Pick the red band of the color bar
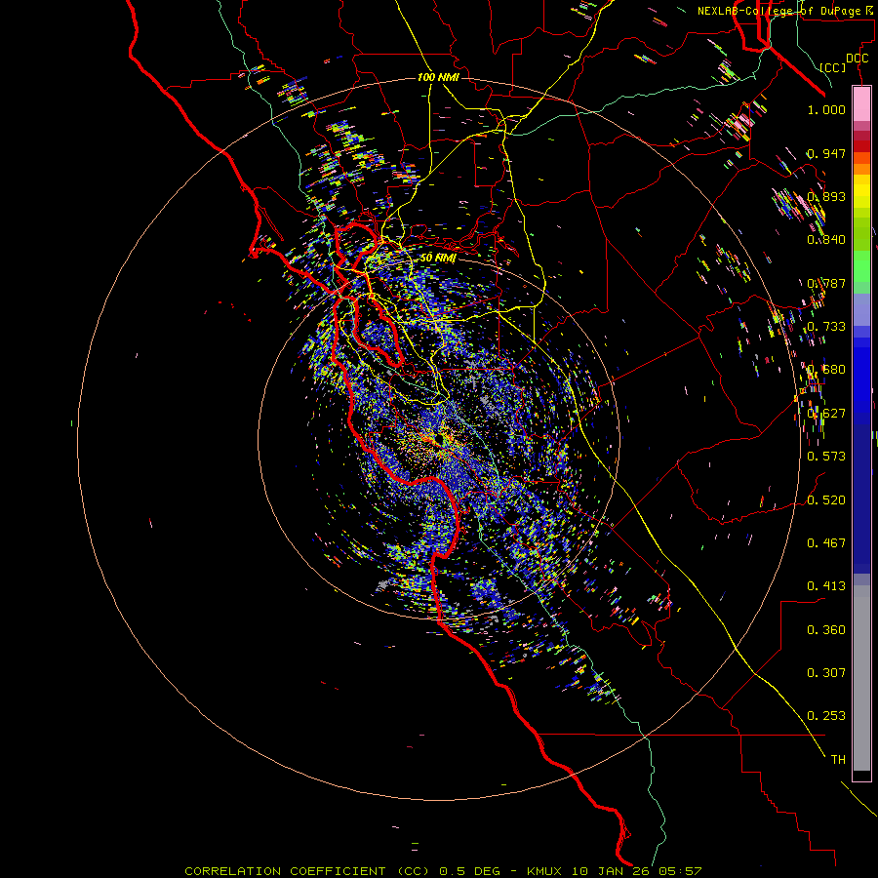 (861, 146)
